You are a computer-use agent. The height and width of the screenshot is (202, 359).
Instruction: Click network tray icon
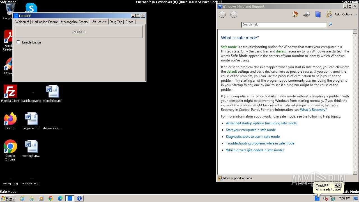point(332,198)
